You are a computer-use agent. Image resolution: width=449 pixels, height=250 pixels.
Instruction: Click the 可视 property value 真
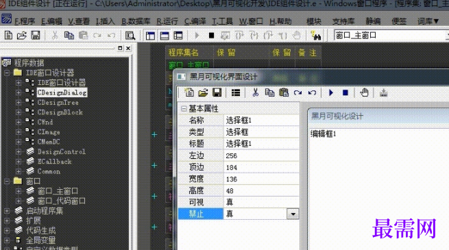point(261,202)
